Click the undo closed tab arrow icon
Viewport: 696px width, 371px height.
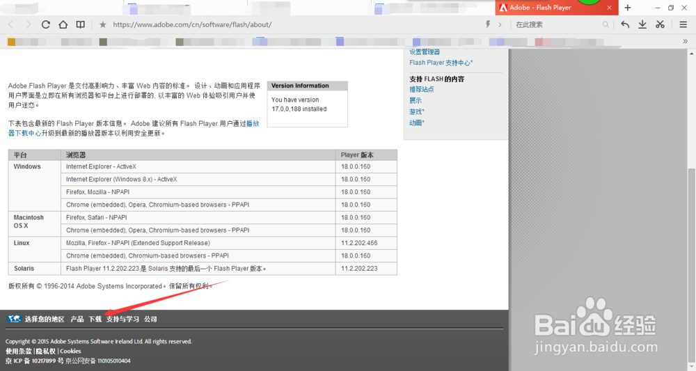tap(625, 25)
